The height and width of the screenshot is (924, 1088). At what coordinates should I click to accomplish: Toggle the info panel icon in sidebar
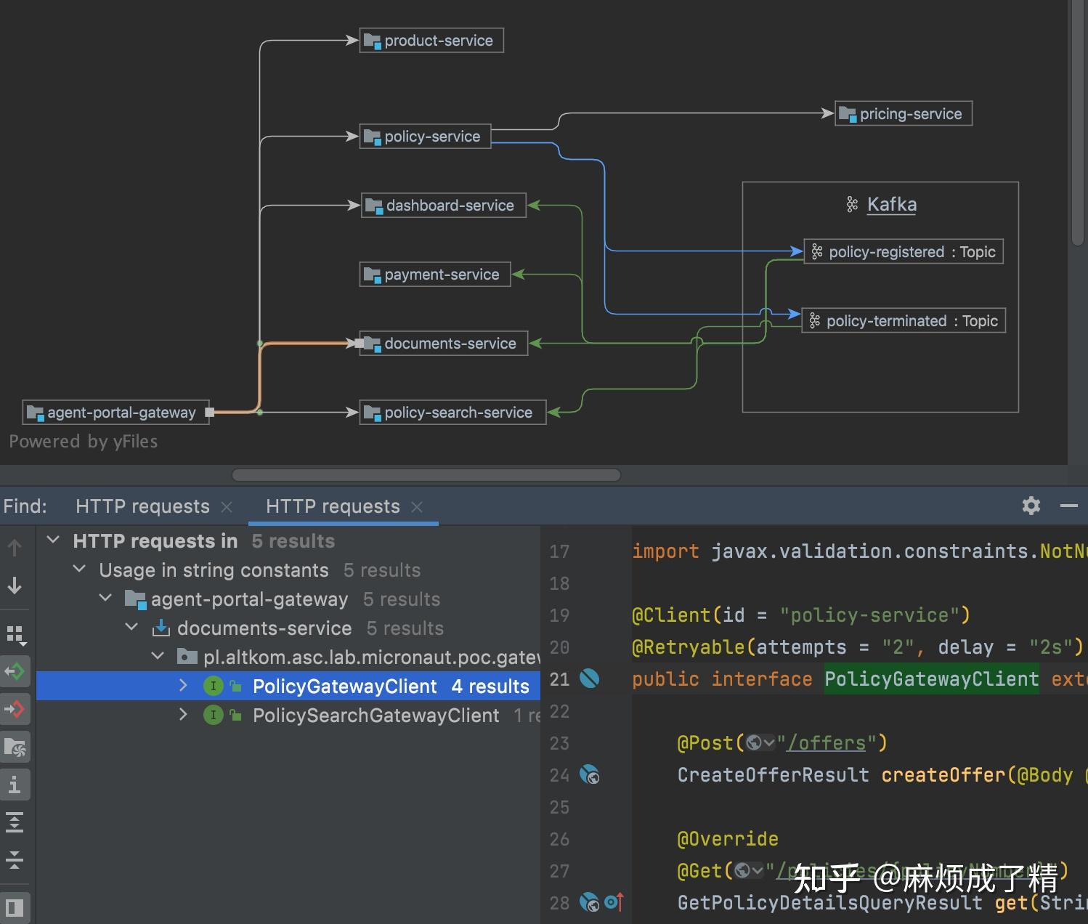point(16,785)
